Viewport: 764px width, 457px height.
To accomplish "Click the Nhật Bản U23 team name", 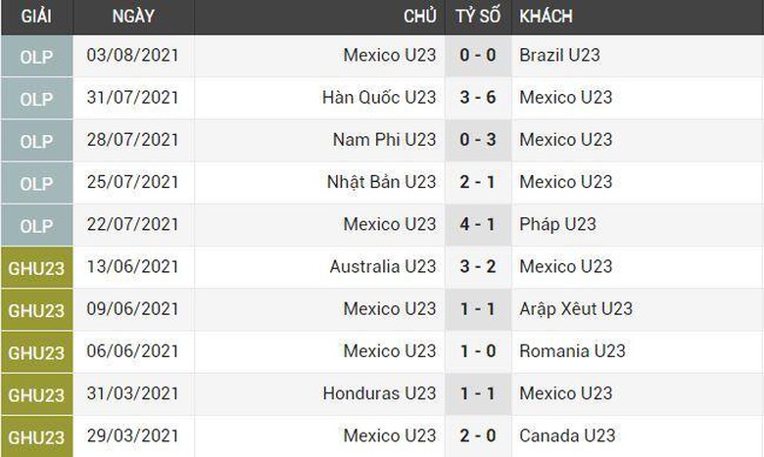I will [380, 182].
